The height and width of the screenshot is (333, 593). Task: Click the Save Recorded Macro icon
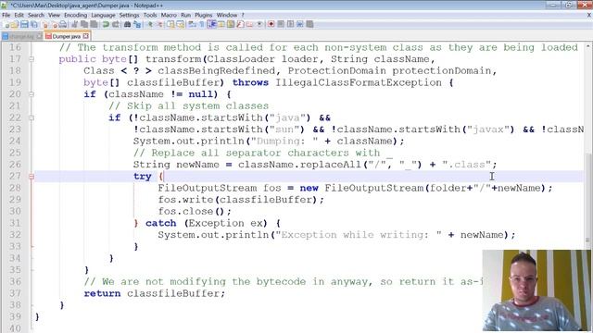click(x=309, y=24)
